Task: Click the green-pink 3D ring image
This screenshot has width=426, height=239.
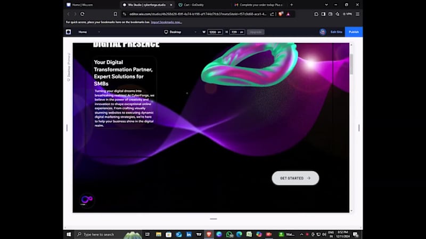Action: tap(249, 64)
